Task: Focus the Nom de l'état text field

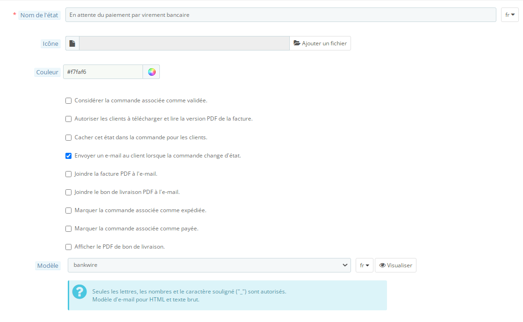Action: tap(281, 14)
